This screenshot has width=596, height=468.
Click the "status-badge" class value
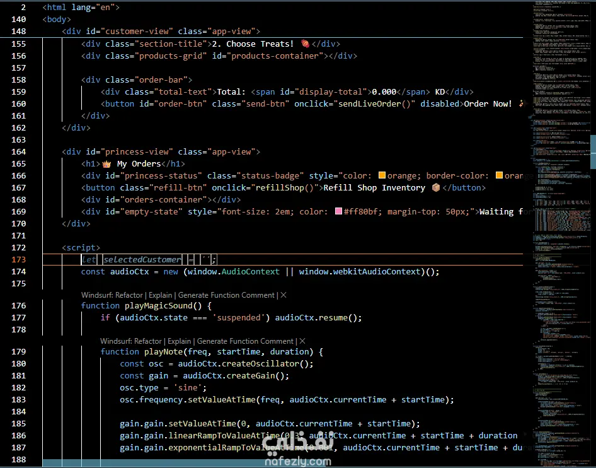tap(270, 175)
